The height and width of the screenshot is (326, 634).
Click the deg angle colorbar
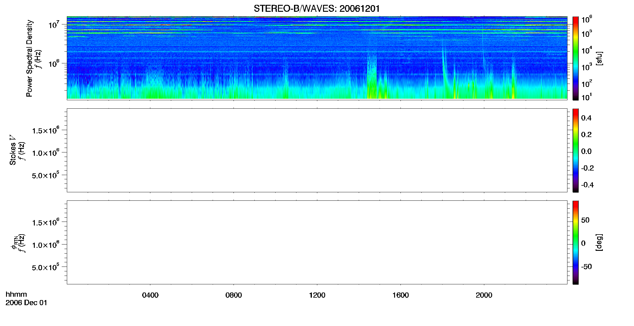pyautogui.click(x=576, y=242)
